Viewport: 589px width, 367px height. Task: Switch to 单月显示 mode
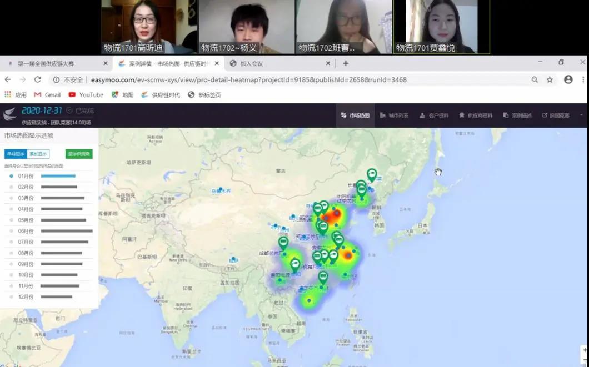16,154
